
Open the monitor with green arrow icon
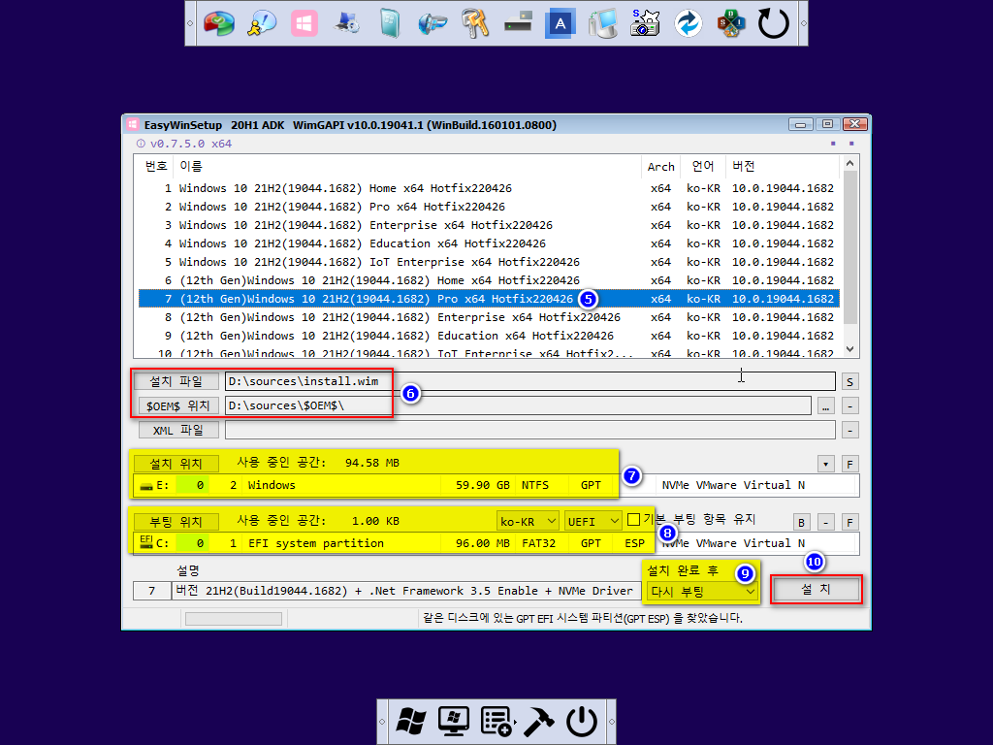(602, 23)
